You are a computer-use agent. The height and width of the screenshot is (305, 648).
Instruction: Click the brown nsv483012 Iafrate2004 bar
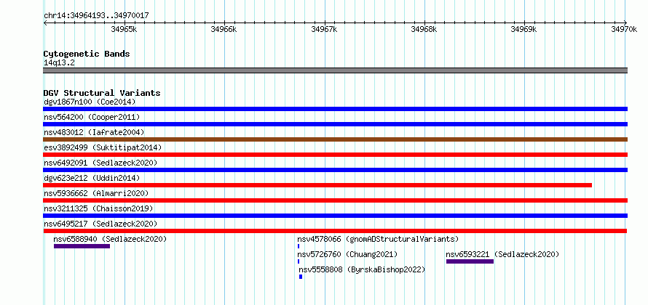pyautogui.click(x=335, y=139)
